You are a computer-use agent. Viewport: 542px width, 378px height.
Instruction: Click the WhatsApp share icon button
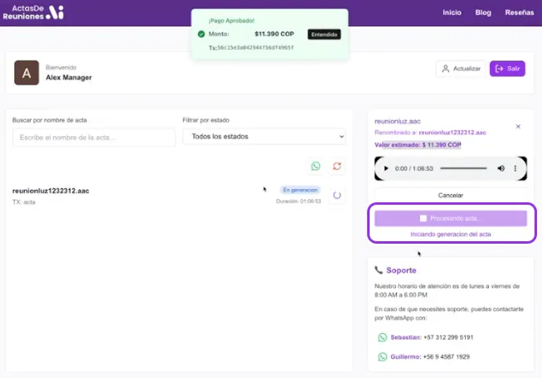316,167
